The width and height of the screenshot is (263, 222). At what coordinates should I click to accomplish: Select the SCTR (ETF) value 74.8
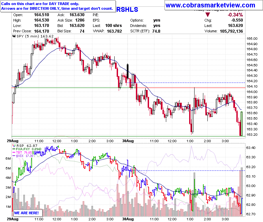click(156, 31)
